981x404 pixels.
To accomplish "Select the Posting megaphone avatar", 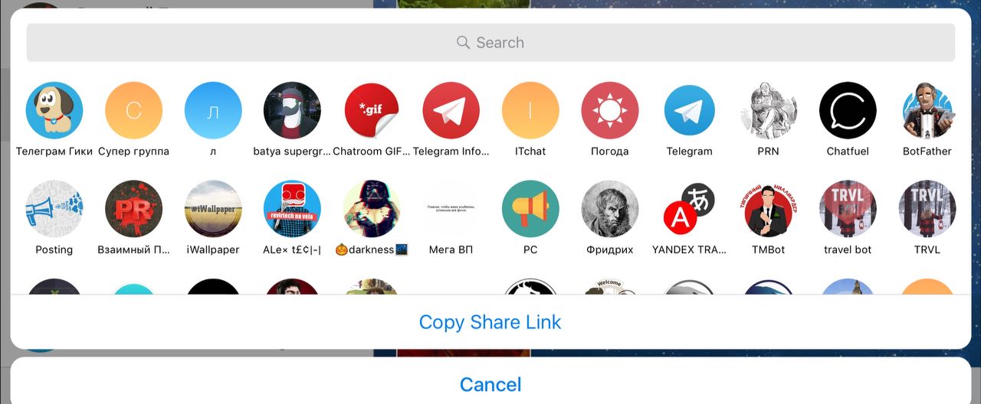I will 54,209.
